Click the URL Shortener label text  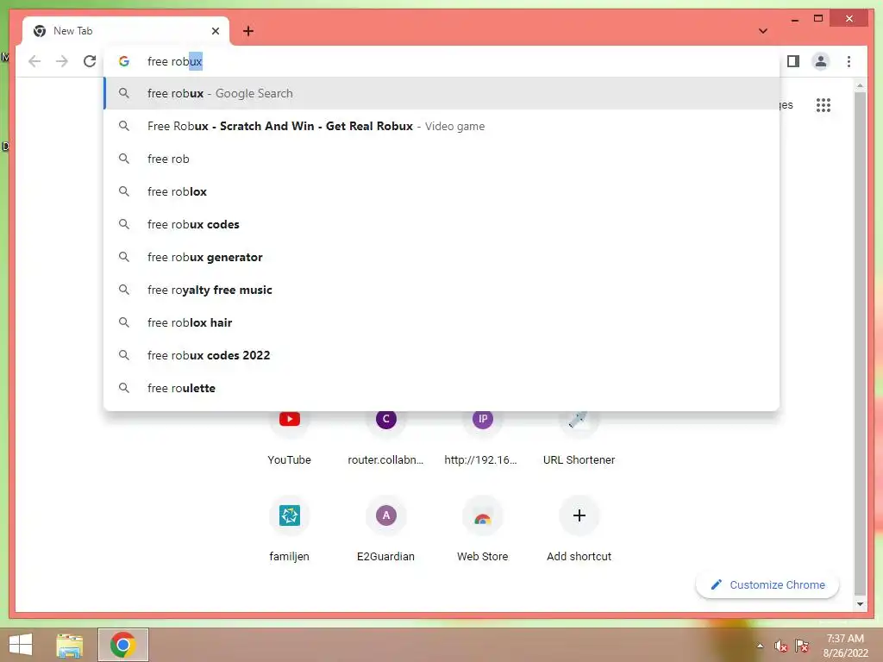click(579, 460)
